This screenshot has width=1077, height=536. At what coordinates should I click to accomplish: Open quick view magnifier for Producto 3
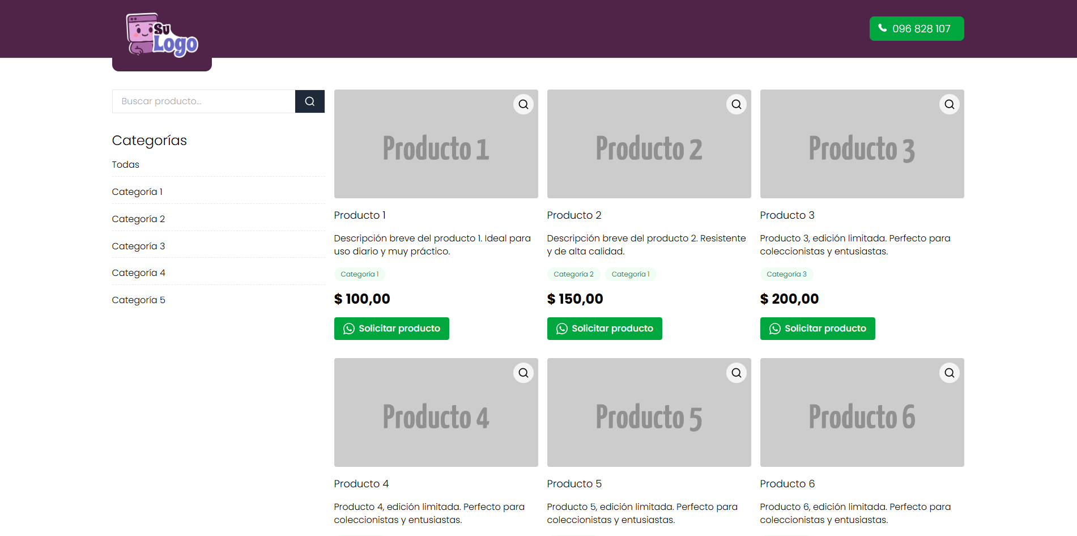[x=949, y=104]
